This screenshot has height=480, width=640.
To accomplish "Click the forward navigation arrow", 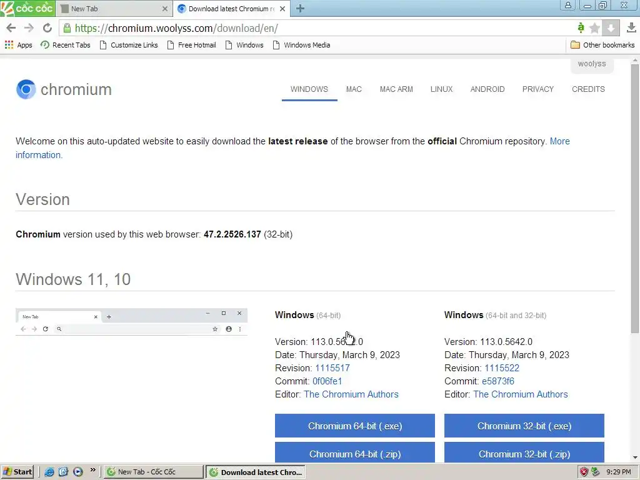I will point(29,27).
